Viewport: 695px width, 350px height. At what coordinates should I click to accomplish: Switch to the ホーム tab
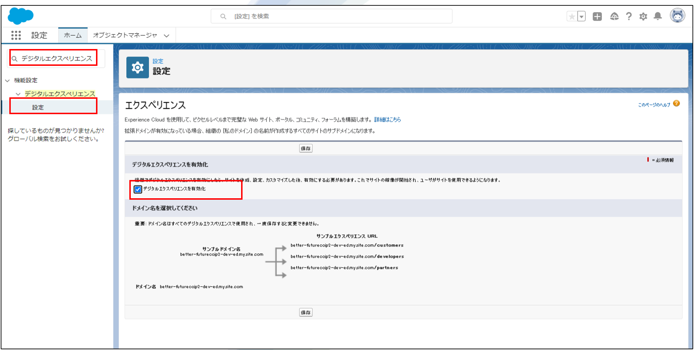click(73, 35)
